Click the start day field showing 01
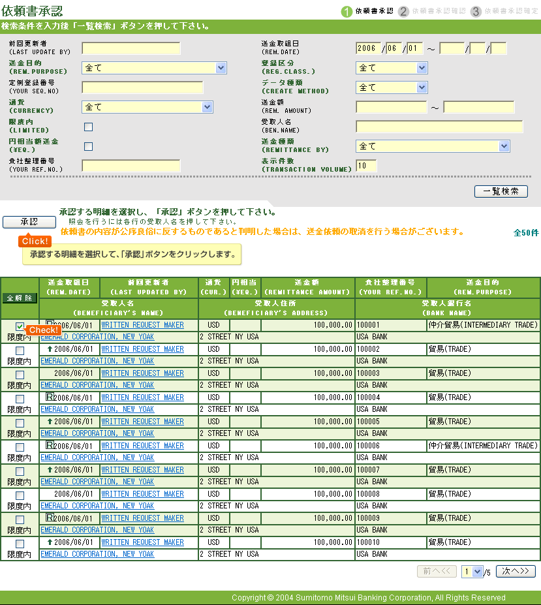Image resolution: width=541 pixels, height=605 pixels. click(415, 48)
